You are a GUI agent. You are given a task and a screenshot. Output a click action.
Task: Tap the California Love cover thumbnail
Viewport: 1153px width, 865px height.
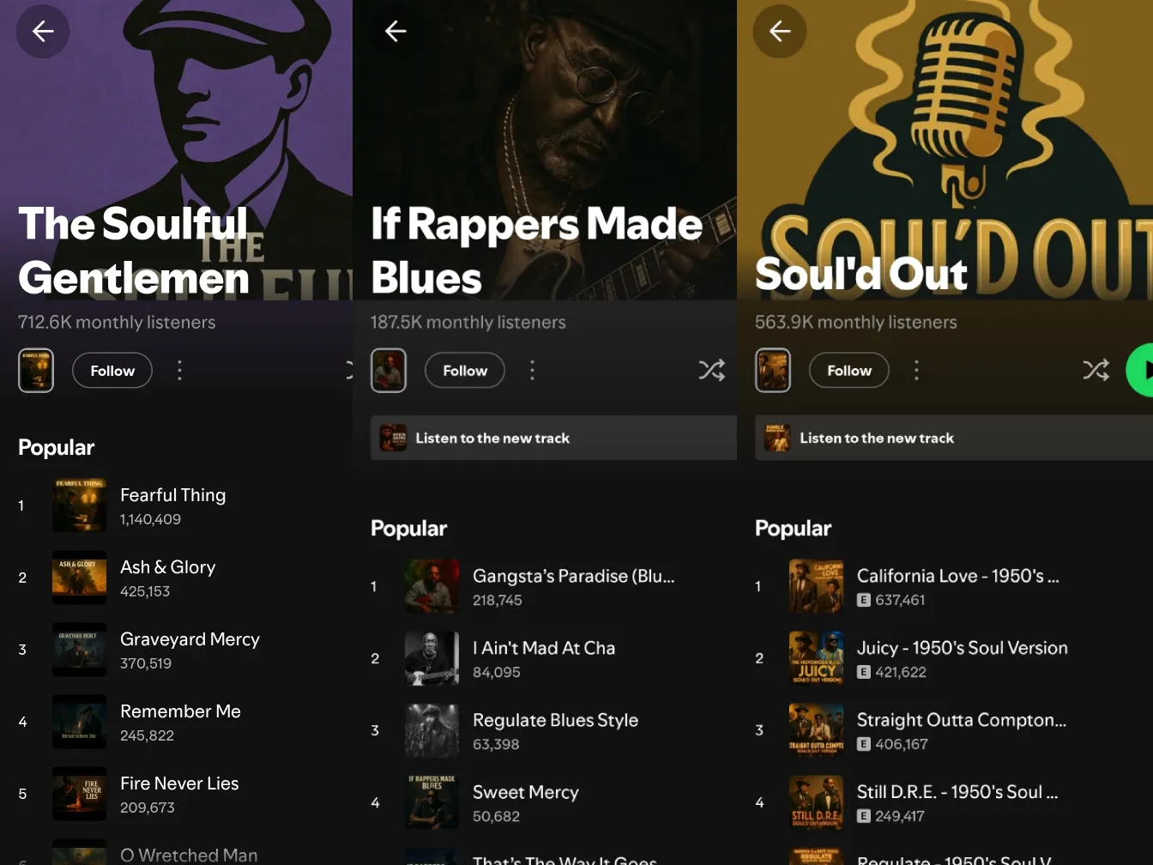click(816, 586)
